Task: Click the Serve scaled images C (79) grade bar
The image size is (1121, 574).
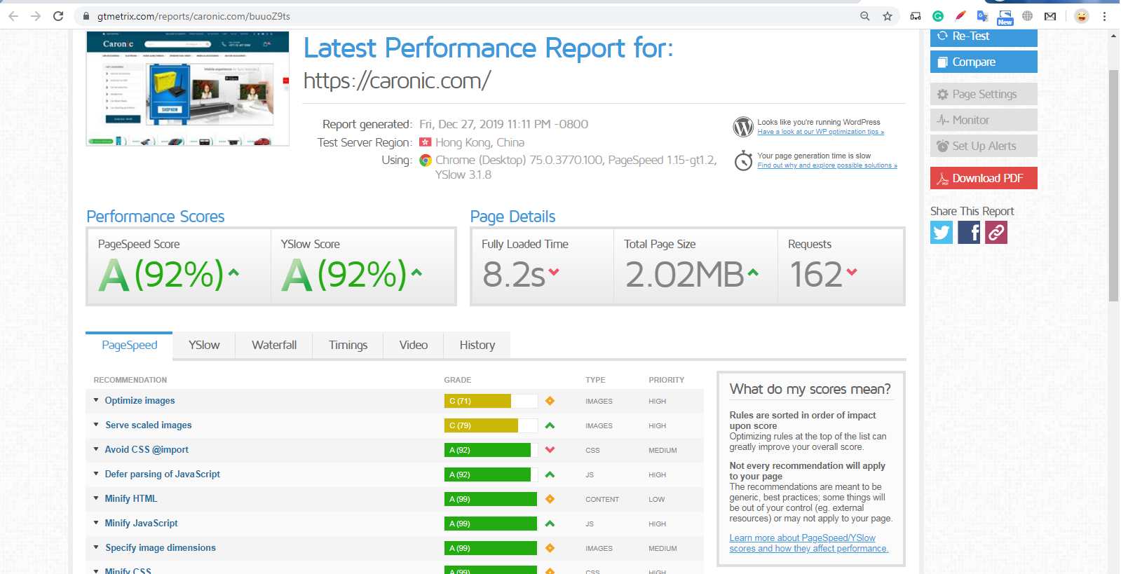Action: pyautogui.click(x=491, y=425)
